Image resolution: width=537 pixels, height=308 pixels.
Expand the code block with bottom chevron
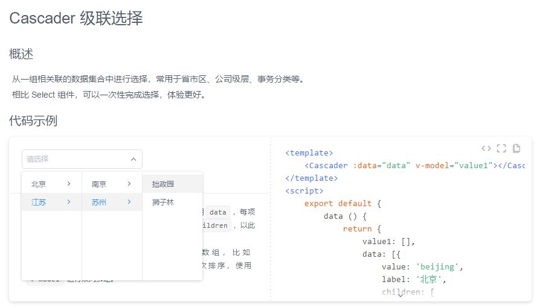coord(400,295)
